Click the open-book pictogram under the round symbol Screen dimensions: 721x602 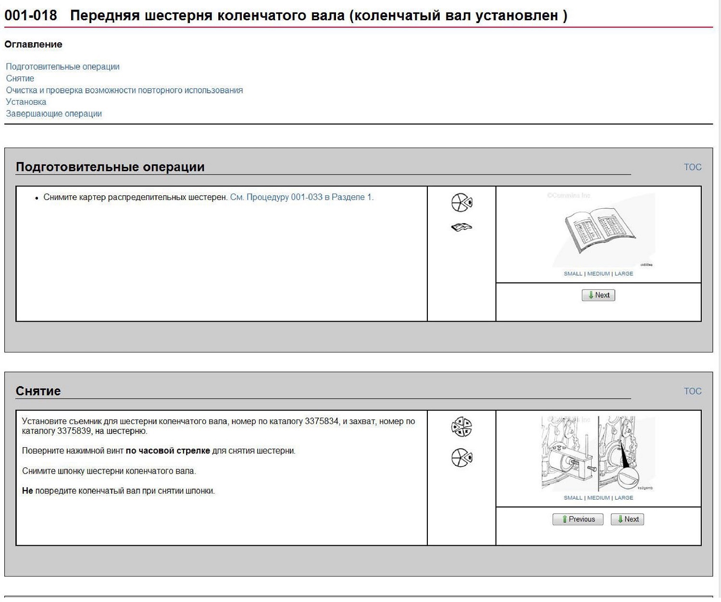461,227
